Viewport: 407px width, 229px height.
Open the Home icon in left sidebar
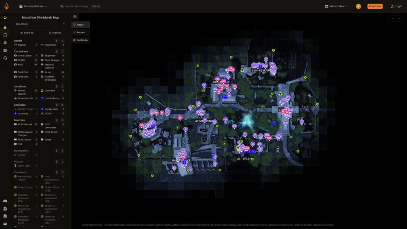5,27
